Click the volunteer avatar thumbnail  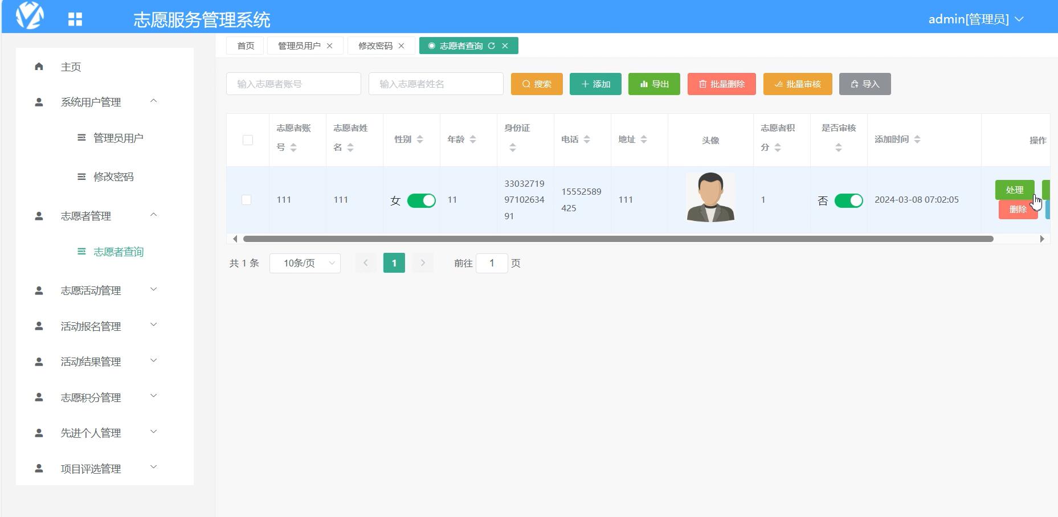pos(710,197)
